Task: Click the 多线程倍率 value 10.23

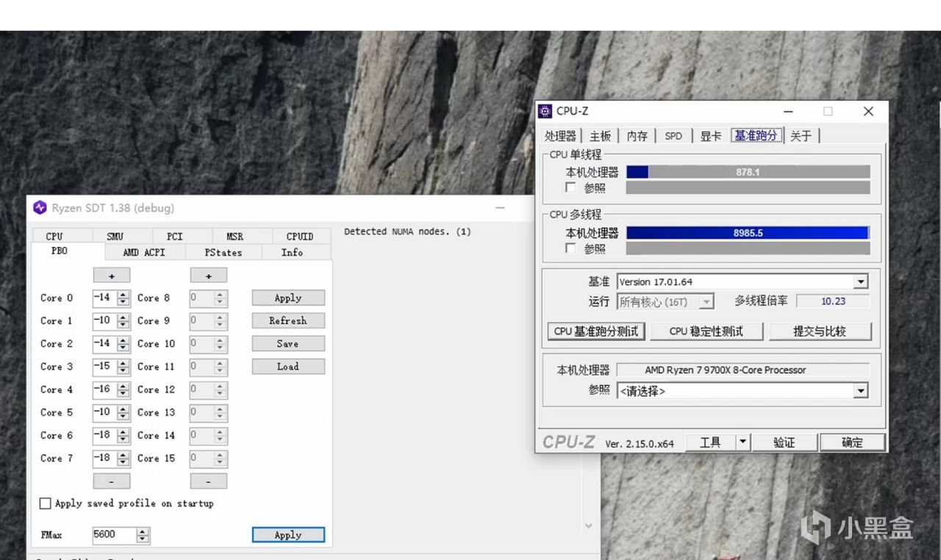Action: click(x=833, y=301)
